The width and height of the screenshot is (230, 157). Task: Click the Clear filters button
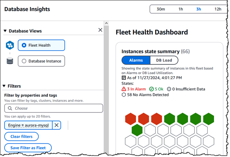pyautogui.click(x=22, y=136)
